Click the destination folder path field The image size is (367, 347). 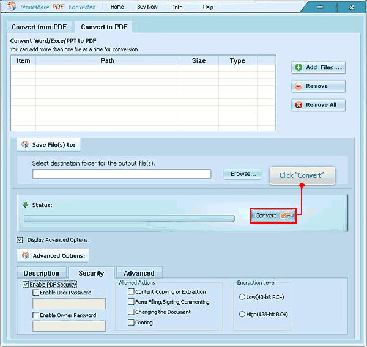click(122, 174)
